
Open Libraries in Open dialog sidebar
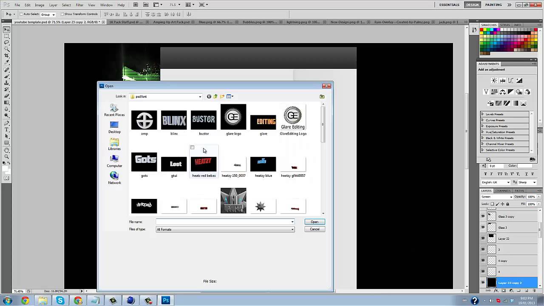114,144
